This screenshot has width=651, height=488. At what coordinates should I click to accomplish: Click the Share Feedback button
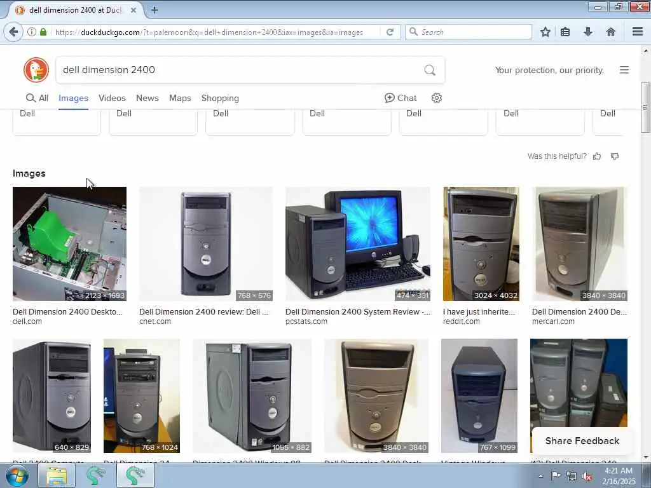pos(582,441)
